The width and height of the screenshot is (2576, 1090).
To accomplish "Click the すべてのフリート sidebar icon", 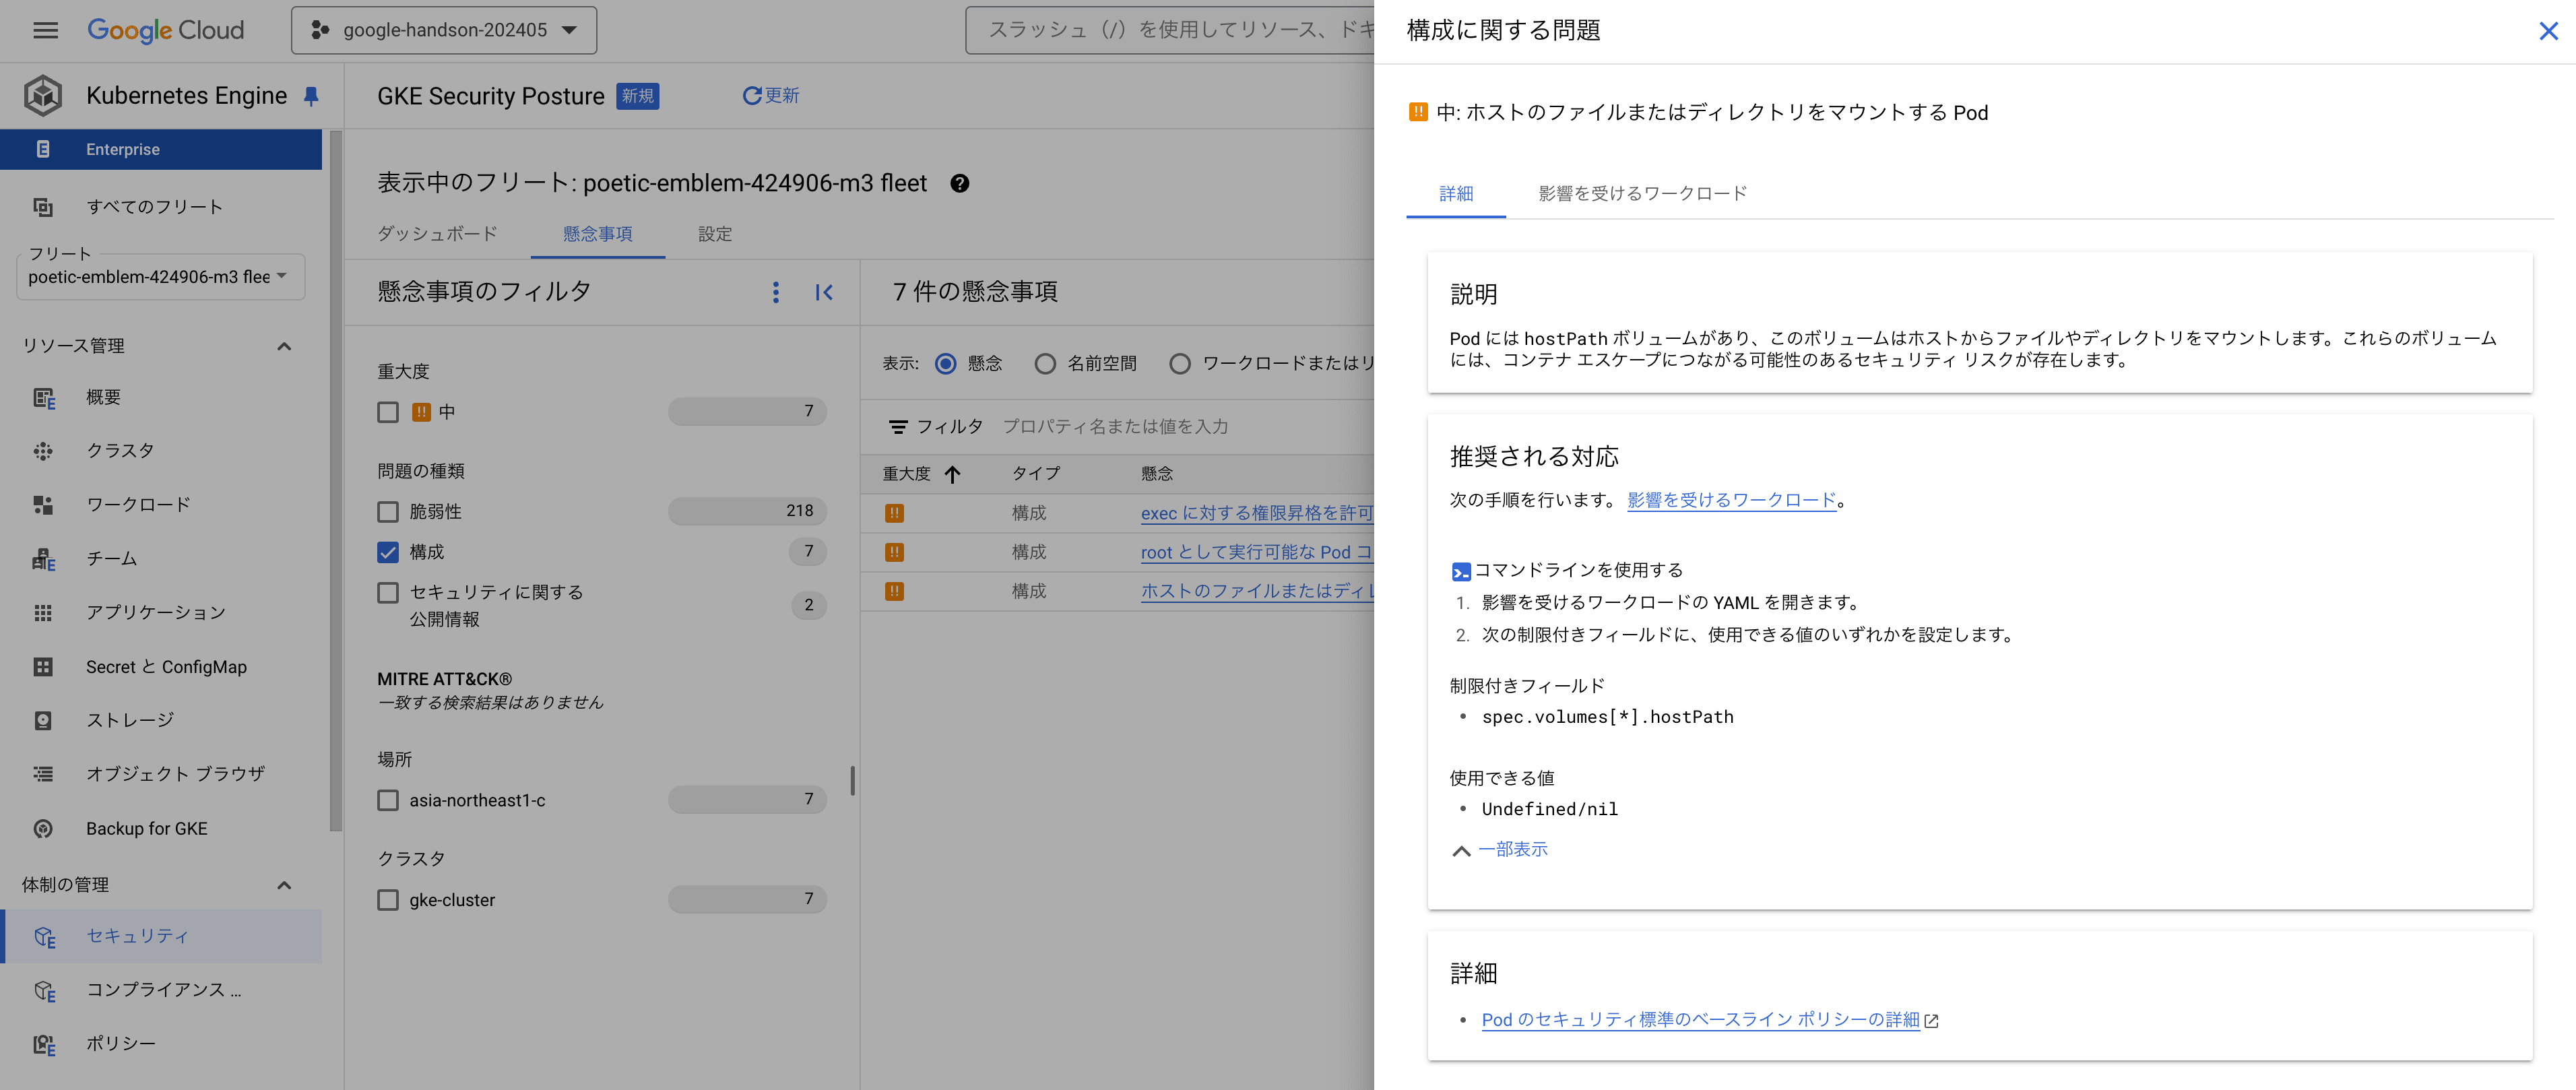I will tap(43, 207).
